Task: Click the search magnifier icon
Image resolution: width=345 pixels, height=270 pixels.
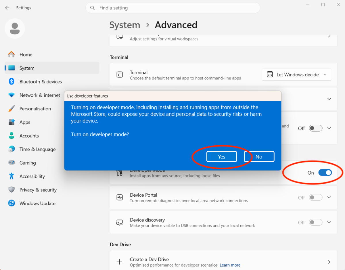Action: [93, 8]
